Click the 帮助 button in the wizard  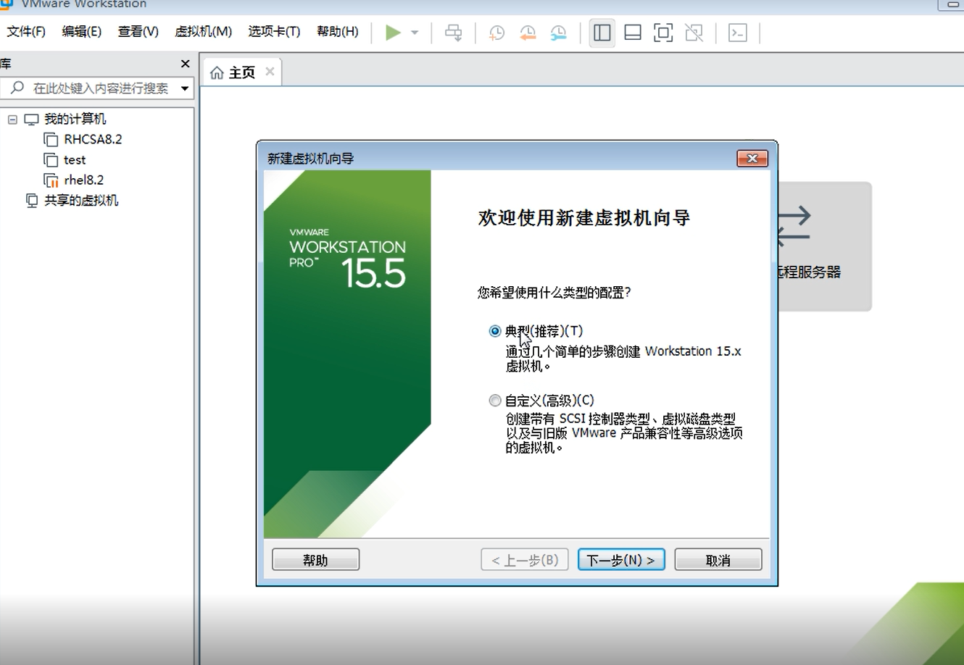(315, 559)
